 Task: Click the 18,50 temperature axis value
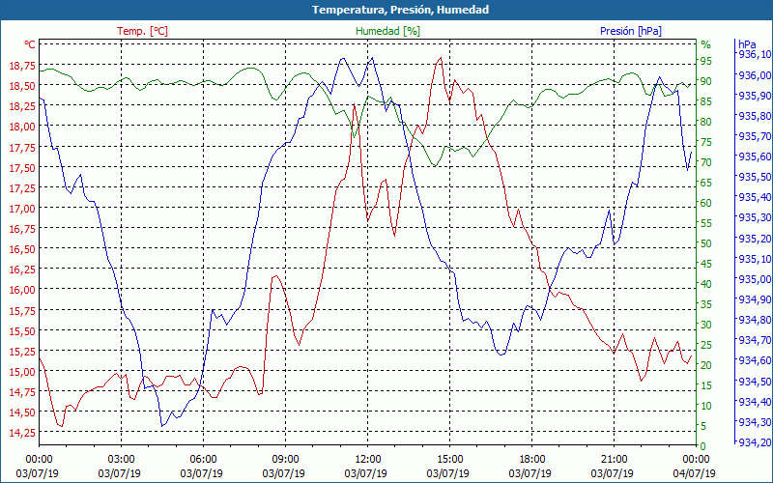click(22, 86)
